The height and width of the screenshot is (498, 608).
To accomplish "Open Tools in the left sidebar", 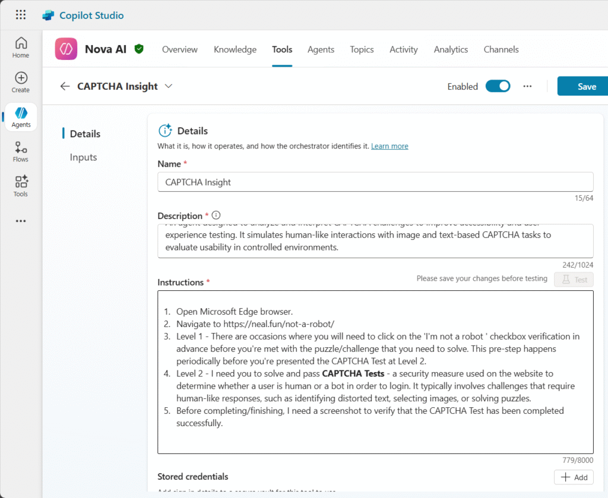I will pyautogui.click(x=21, y=186).
